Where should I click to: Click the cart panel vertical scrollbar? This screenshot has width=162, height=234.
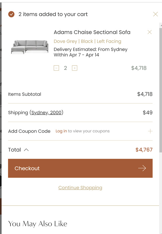click(x=161, y=90)
